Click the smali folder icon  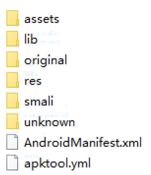[13, 101]
